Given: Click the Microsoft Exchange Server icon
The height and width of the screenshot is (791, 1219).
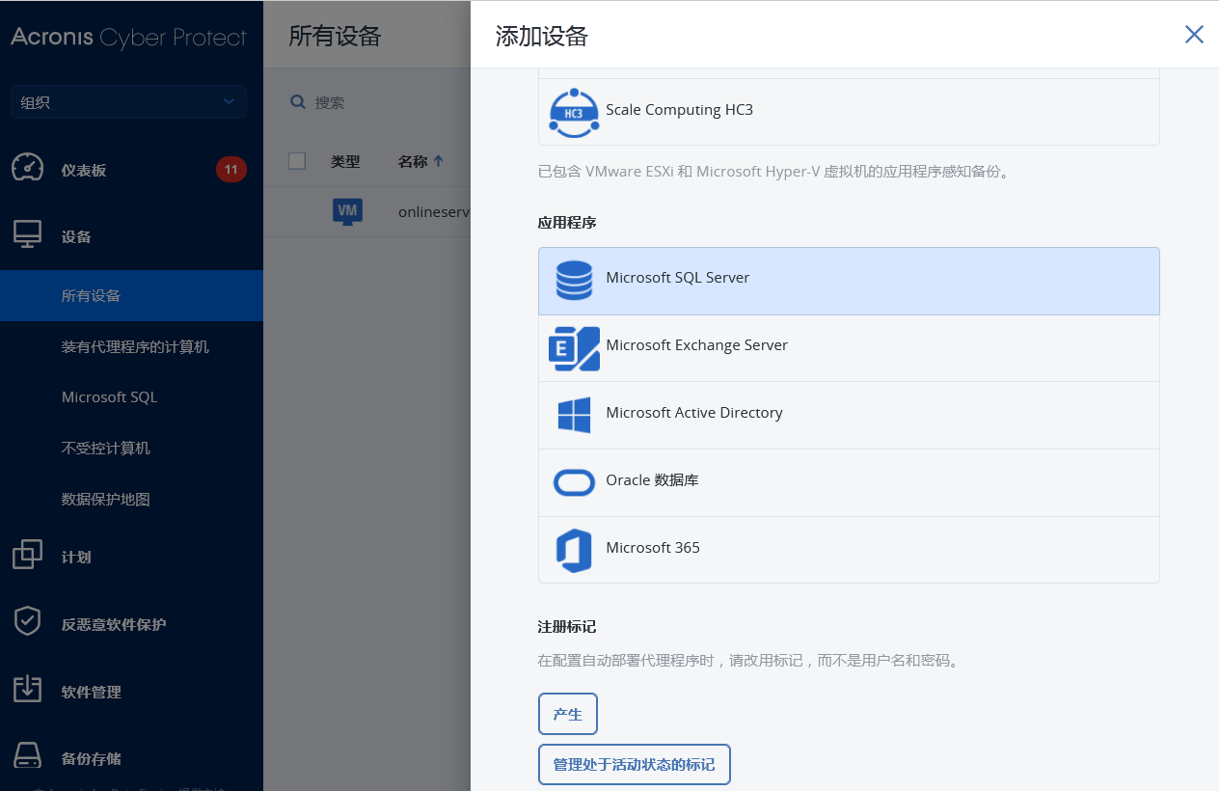Looking at the screenshot, I should [574, 348].
